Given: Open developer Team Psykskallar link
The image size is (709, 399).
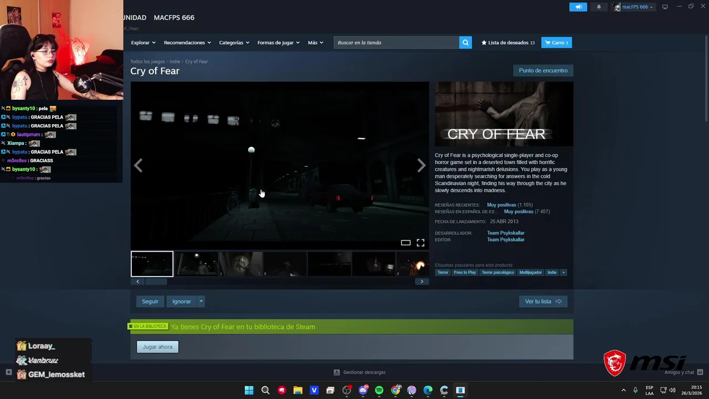Looking at the screenshot, I should click(x=506, y=233).
